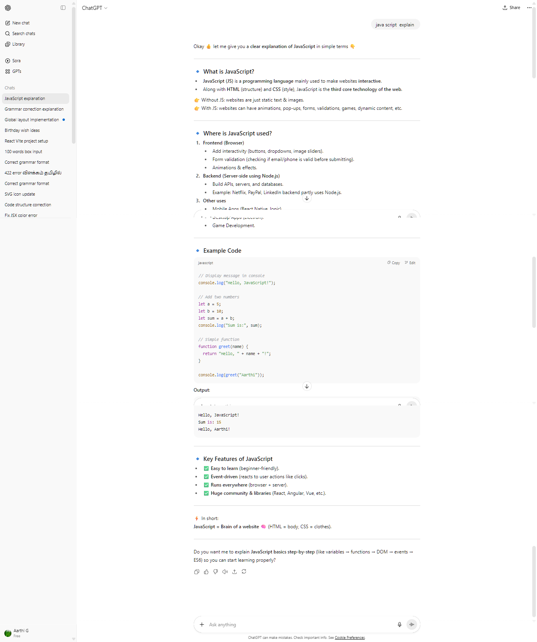This screenshot has height=642, width=537.
Task: Open the ChatGPT model selector dropdown
Action: tap(94, 8)
